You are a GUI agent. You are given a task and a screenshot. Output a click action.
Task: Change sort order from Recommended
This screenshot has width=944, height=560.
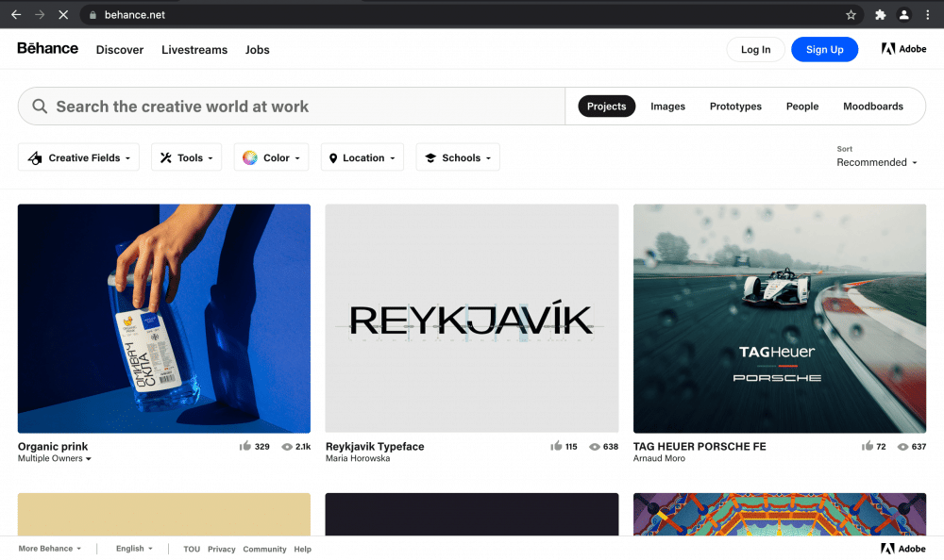[877, 162]
